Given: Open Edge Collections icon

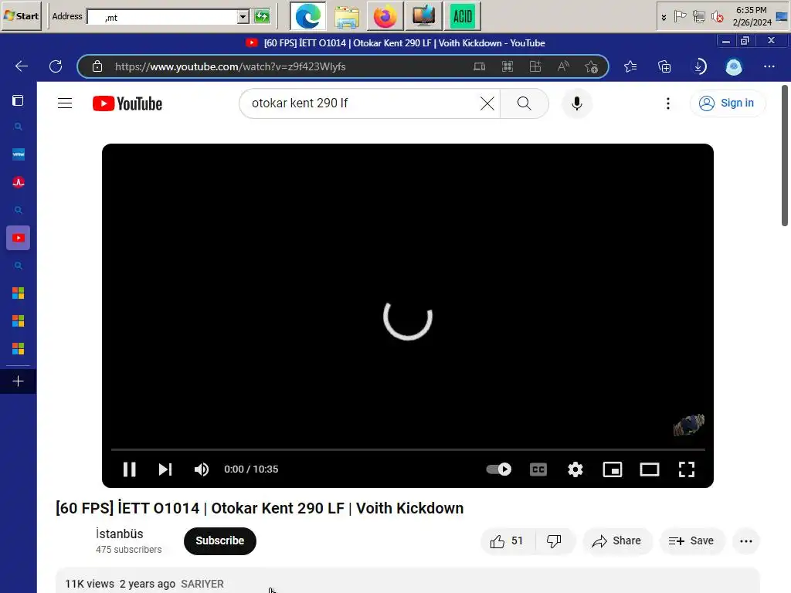Looking at the screenshot, I should (664, 66).
